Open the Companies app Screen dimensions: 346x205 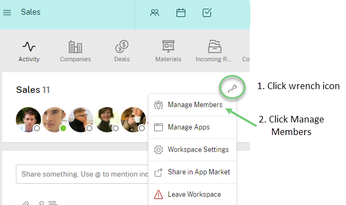[x=75, y=51]
